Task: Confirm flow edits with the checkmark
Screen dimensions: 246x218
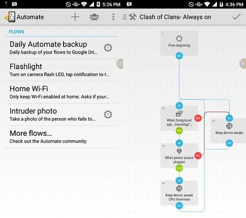Action: (x=236, y=17)
